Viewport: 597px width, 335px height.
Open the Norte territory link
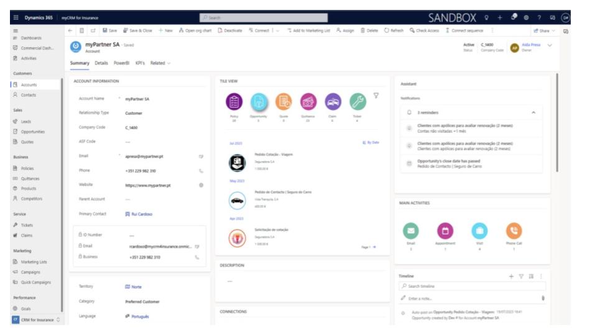[136, 287]
